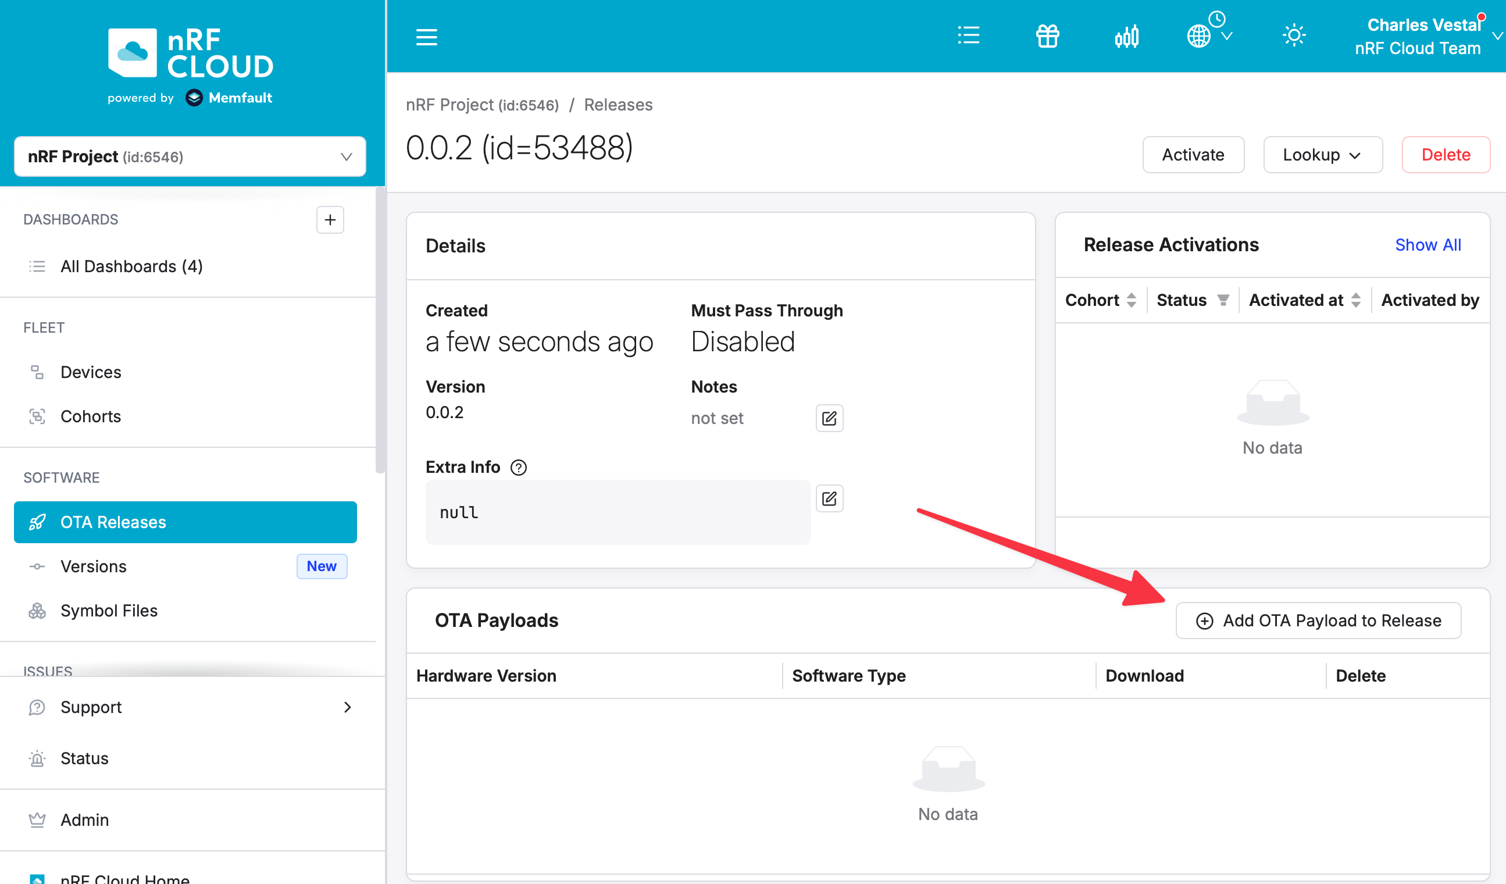
Task: Edit the release Notes field
Action: [x=829, y=418]
